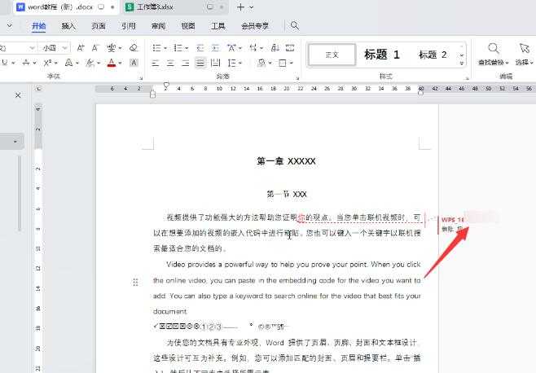Viewport: 536px width, 373px height.
Task: Open numbered list dropdown arrow
Action: pos(187,48)
